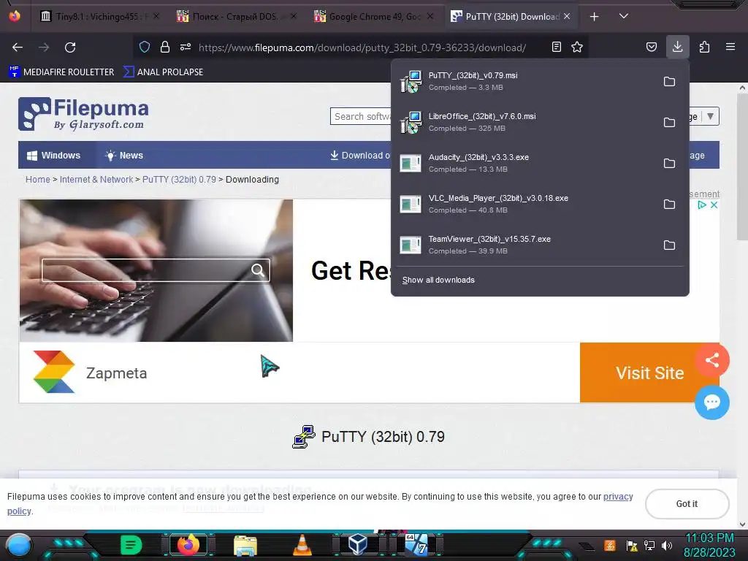The width and height of the screenshot is (748, 561).
Task: Close the advertisement with the X icon
Action: point(714,205)
